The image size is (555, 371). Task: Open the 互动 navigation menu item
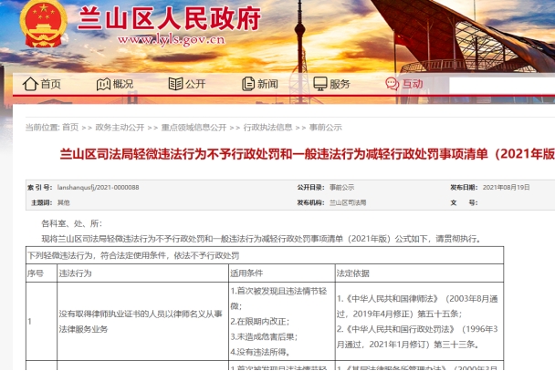point(413,84)
